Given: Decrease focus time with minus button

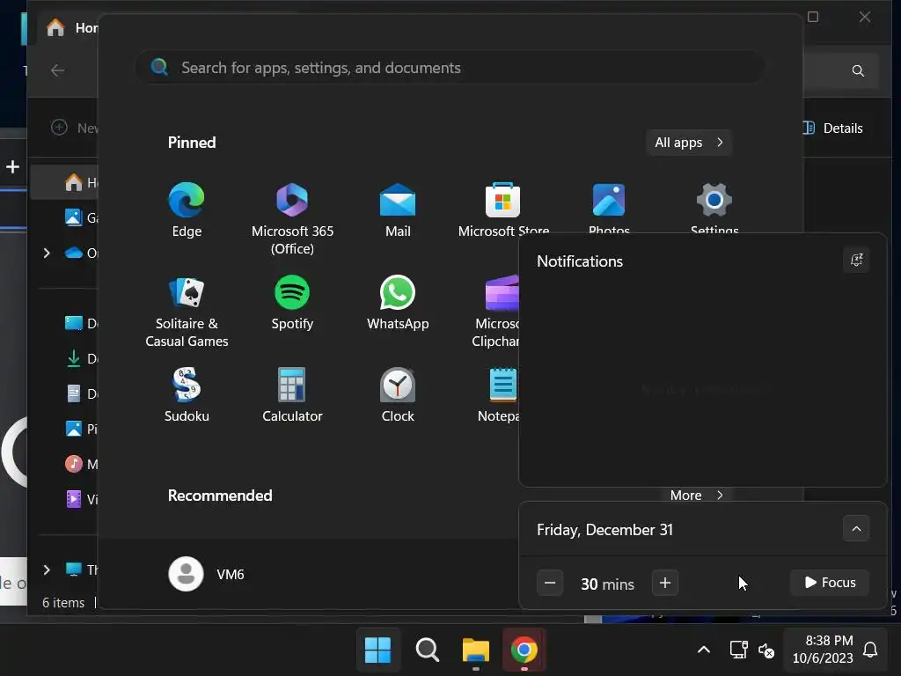Looking at the screenshot, I should pyautogui.click(x=550, y=583).
